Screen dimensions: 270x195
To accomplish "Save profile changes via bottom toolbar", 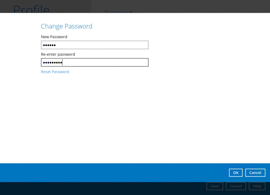I will point(214,186).
